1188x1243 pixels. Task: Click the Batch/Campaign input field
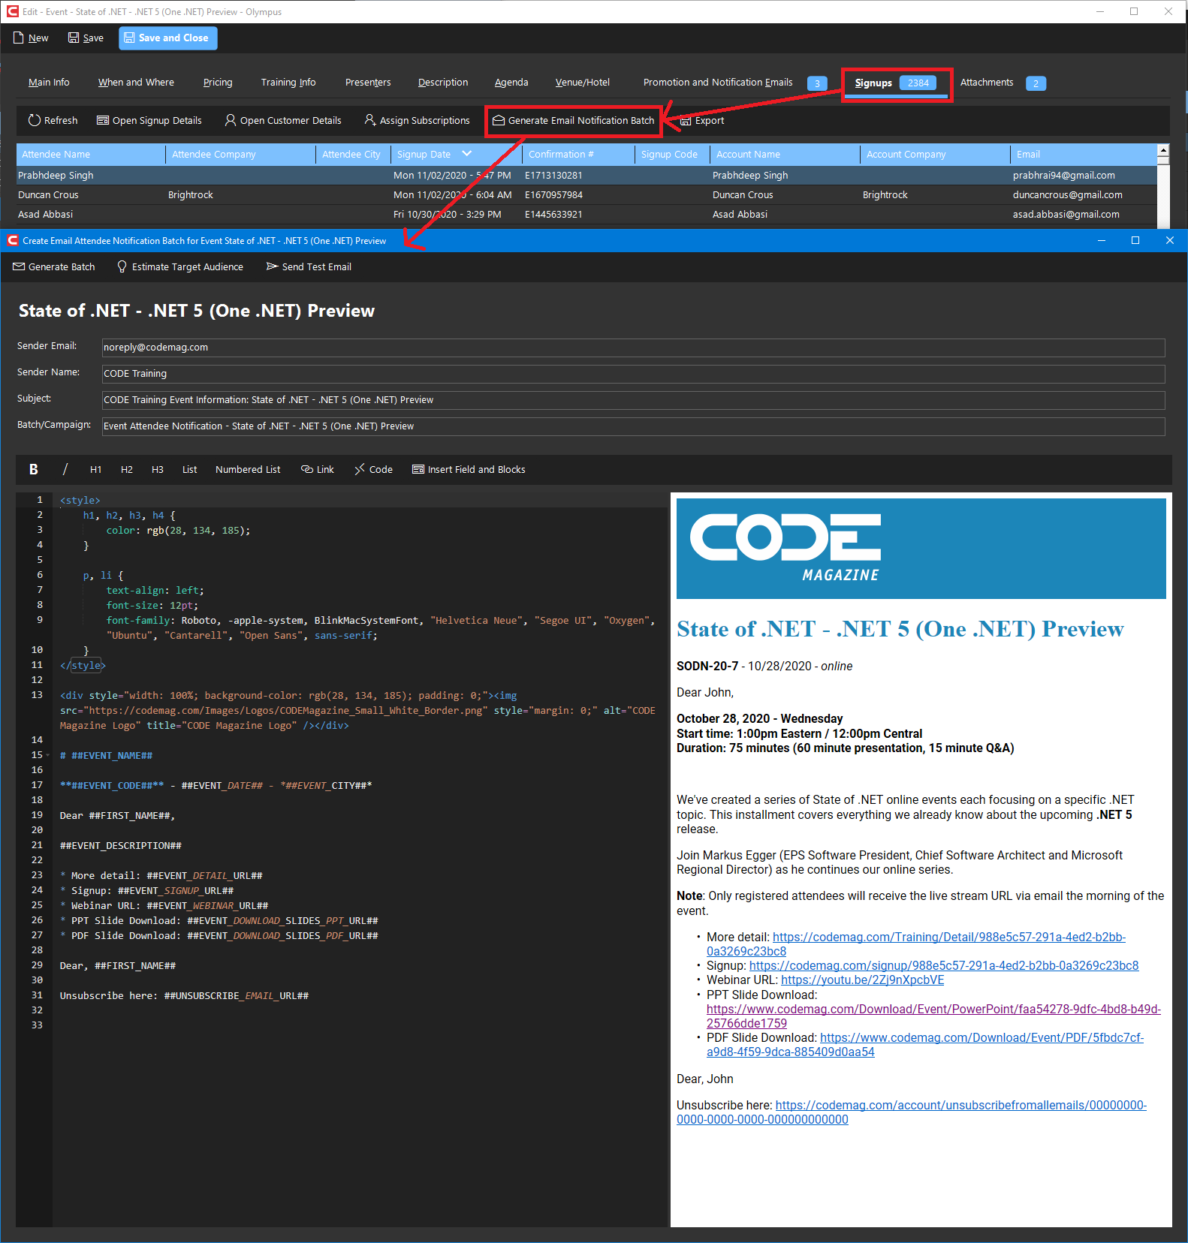pyautogui.click(x=633, y=426)
